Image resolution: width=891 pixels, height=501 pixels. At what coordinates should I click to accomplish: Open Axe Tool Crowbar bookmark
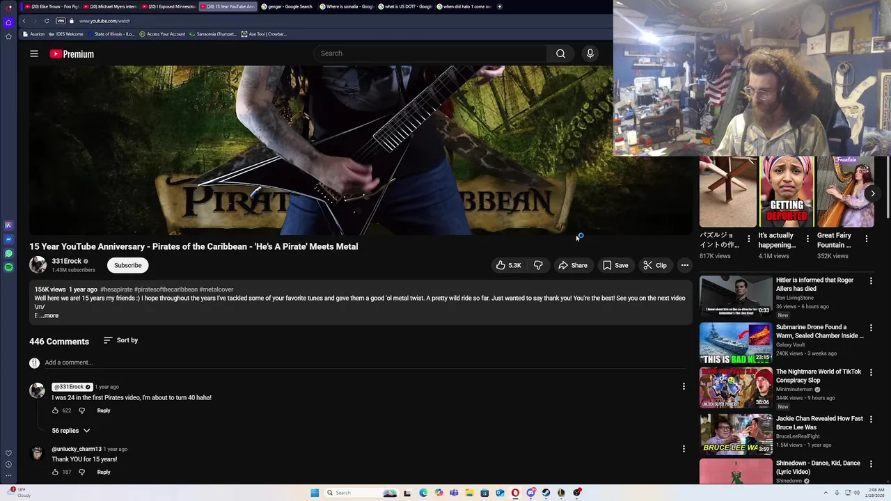[264, 34]
